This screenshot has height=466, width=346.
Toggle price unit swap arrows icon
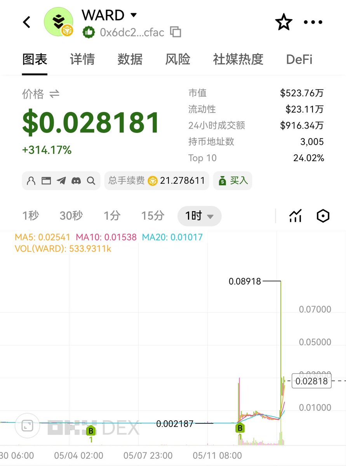tap(54, 94)
